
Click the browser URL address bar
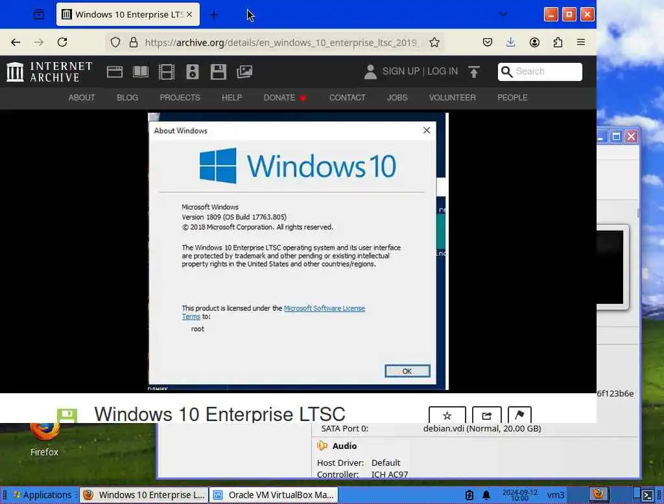click(x=281, y=42)
